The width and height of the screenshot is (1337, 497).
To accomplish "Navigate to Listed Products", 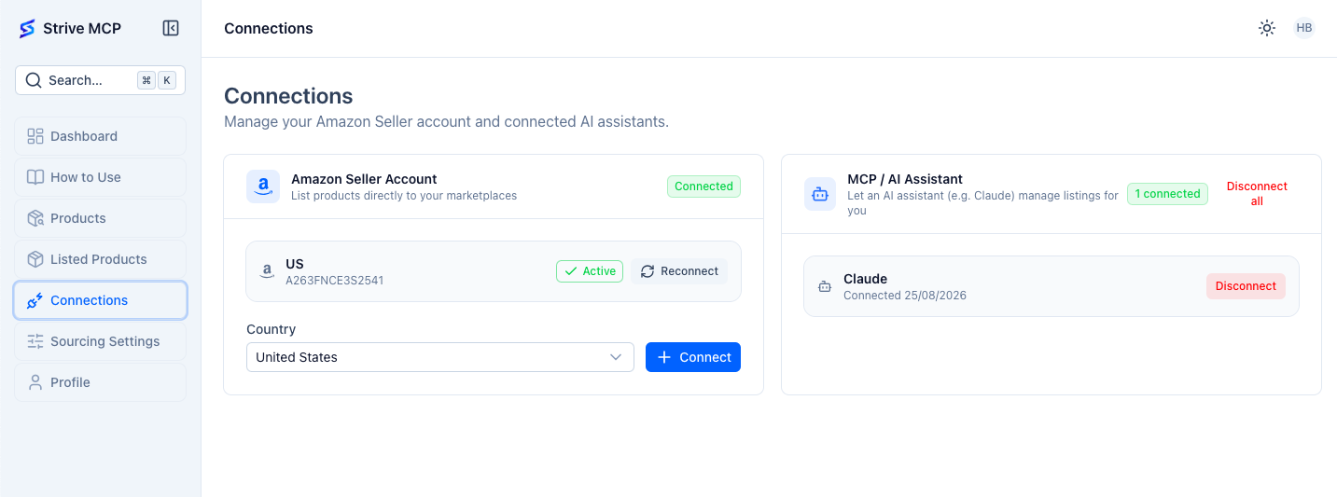I will click(x=101, y=259).
